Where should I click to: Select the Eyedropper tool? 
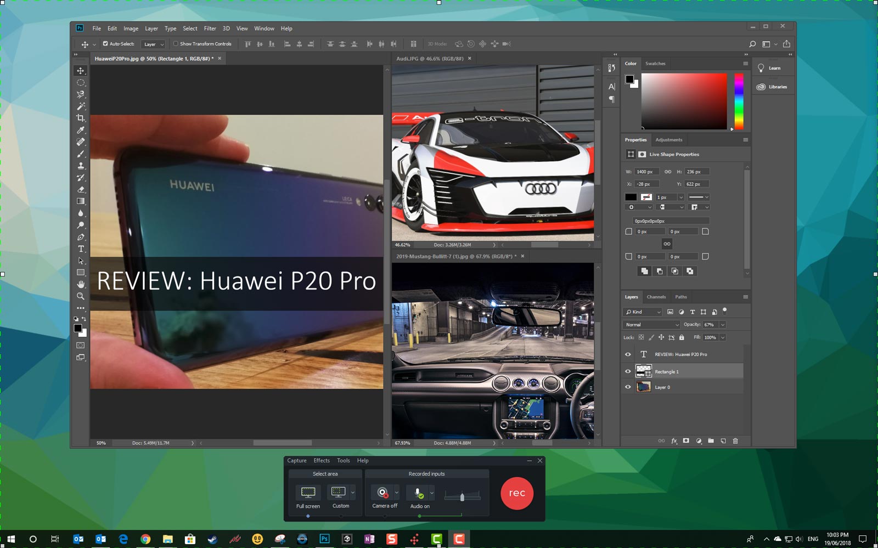81,130
